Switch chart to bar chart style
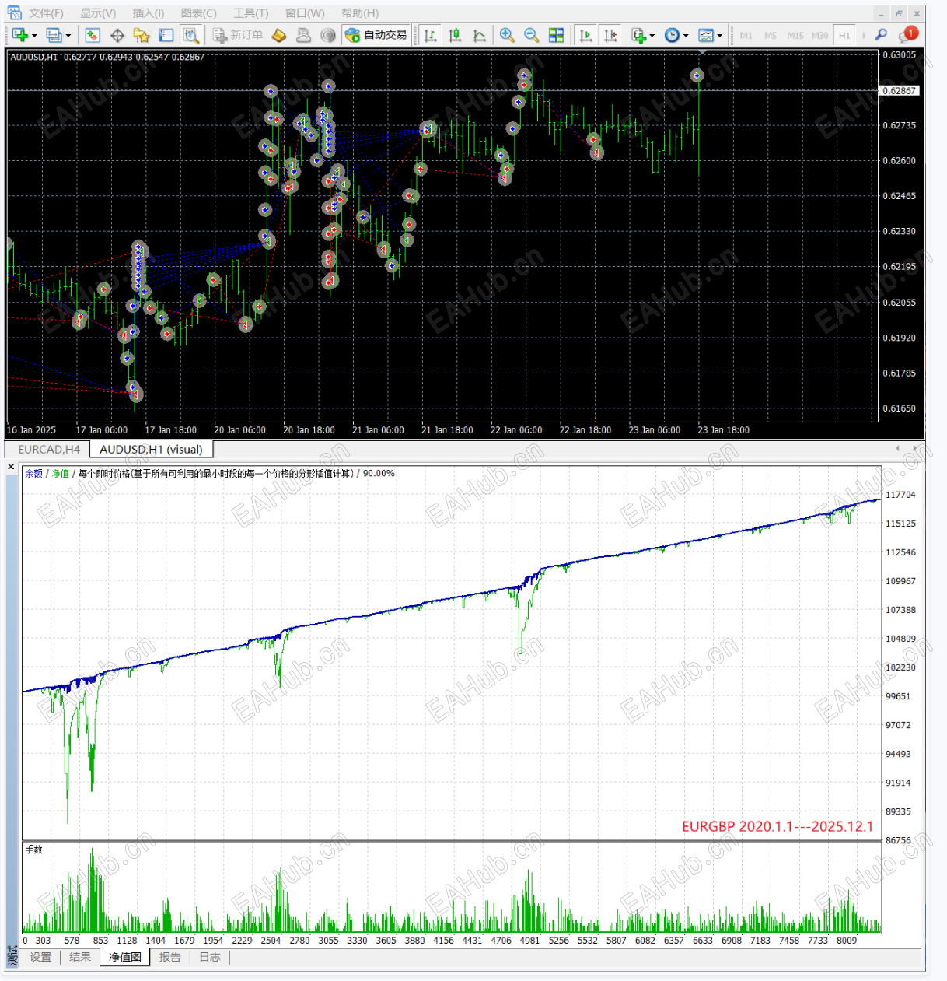The width and height of the screenshot is (947, 981). 430,35
